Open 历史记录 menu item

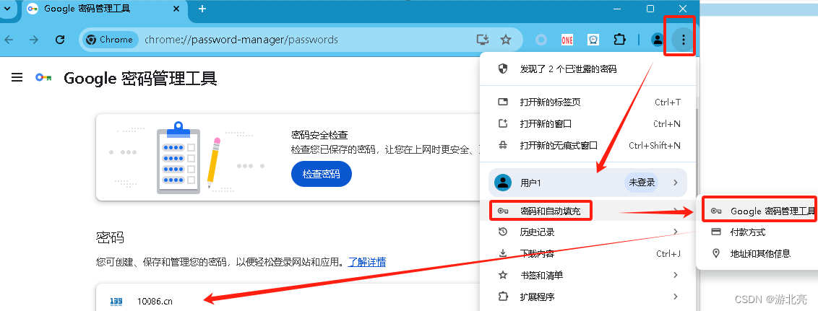click(588, 232)
